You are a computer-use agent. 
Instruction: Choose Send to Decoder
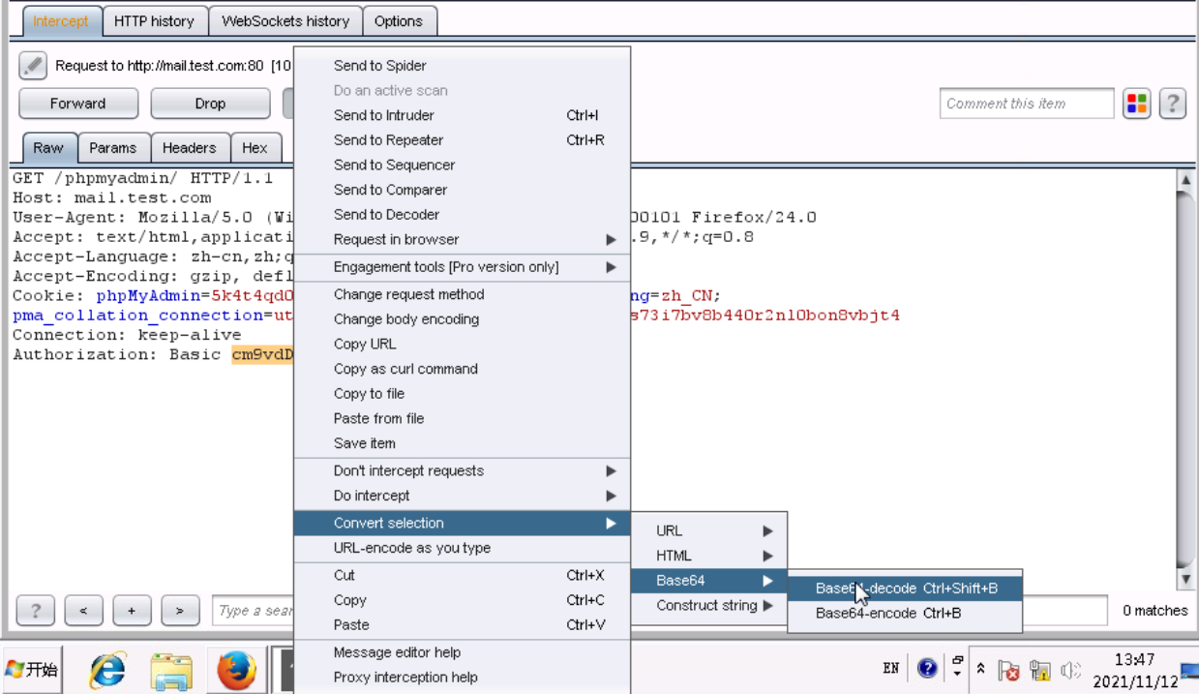462,215
